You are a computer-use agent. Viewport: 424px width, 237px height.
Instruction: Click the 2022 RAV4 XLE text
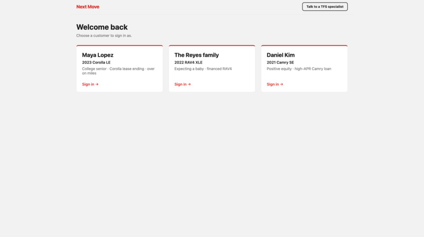[x=188, y=62]
